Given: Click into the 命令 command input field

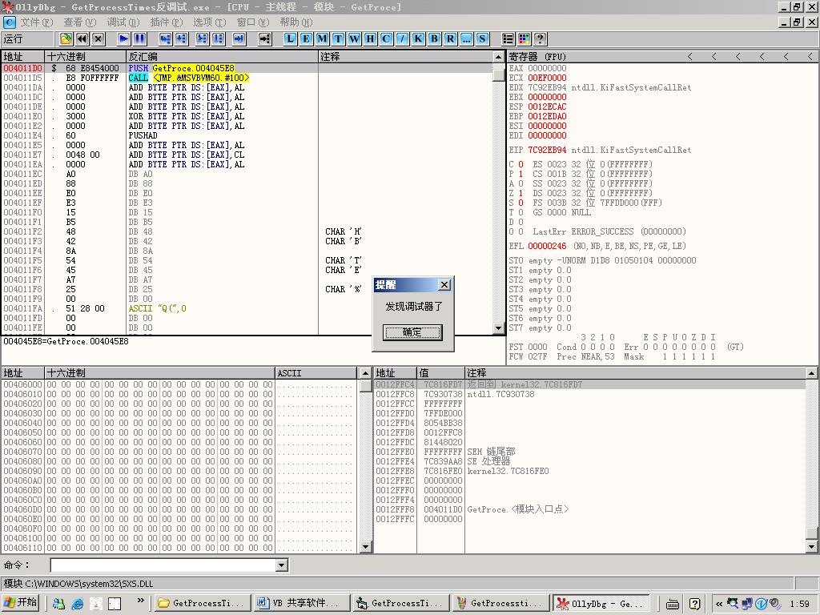Looking at the screenshot, I should click(x=163, y=565).
